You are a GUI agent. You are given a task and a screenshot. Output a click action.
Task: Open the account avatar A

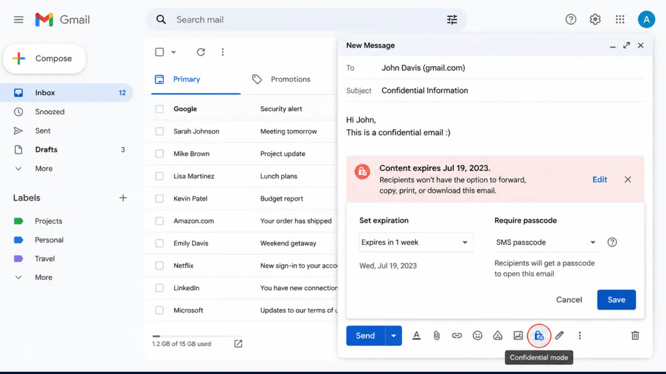point(646,19)
